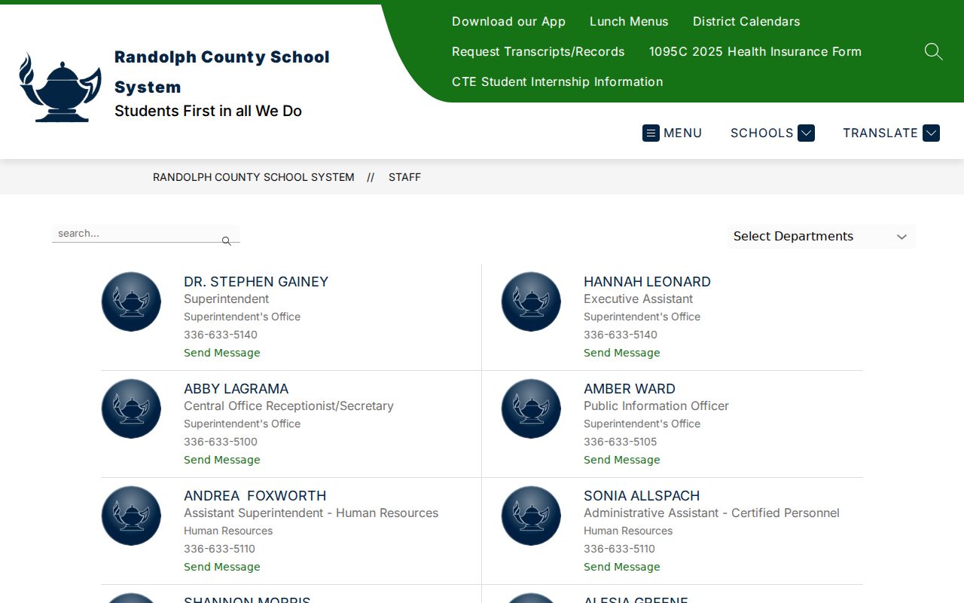Click Sonia Allspach's avatar image
This screenshot has width=964, height=603.
click(x=531, y=516)
